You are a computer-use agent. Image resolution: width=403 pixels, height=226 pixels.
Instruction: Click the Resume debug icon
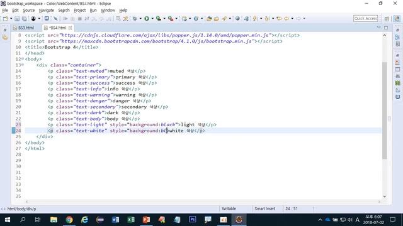[x=65, y=18]
